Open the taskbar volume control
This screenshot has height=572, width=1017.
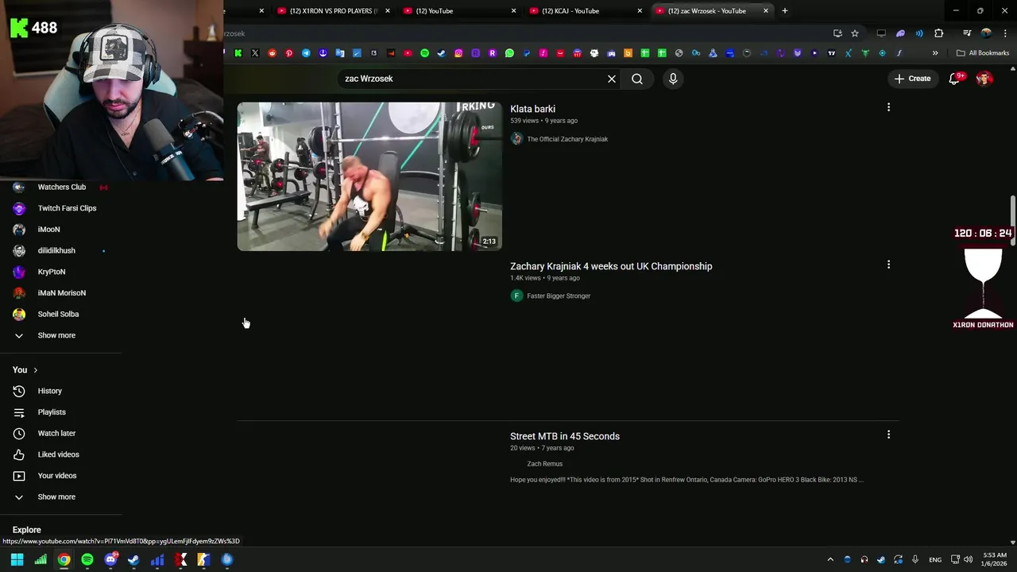click(x=968, y=559)
